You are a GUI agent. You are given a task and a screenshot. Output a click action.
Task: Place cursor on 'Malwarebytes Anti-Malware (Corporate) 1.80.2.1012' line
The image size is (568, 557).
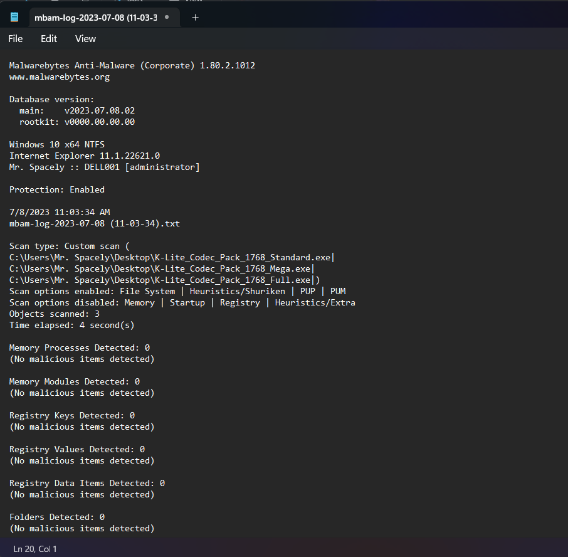[x=132, y=66]
